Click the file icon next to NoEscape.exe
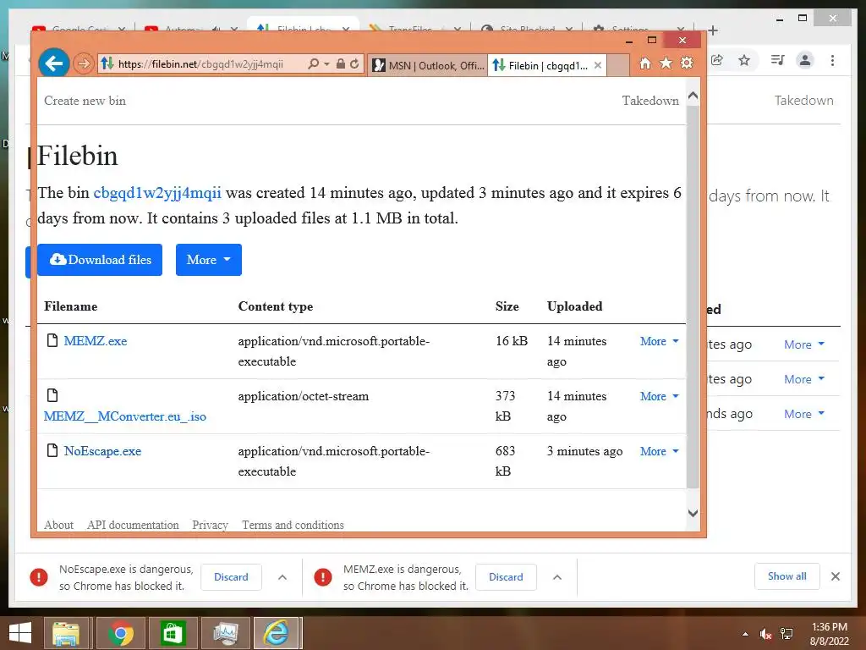Image resolution: width=866 pixels, height=650 pixels. (52, 450)
